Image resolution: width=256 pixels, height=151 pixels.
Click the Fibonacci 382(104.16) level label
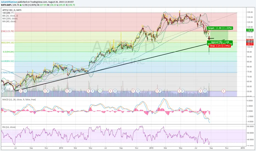pos(7,43)
